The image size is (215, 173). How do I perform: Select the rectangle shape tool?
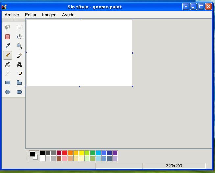point(8,83)
